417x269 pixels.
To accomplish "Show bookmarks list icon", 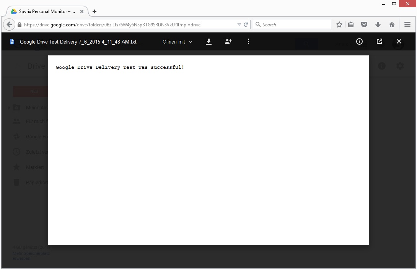I will click(x=351, y=25).
